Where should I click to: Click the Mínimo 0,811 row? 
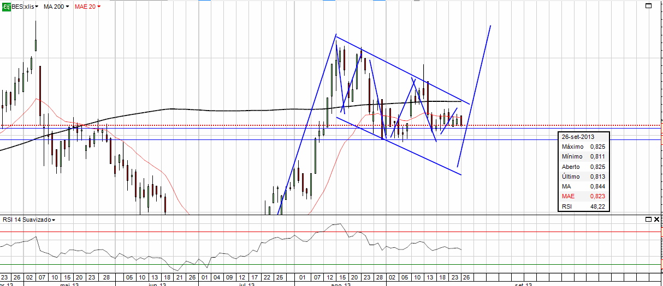tap(583, 156)
